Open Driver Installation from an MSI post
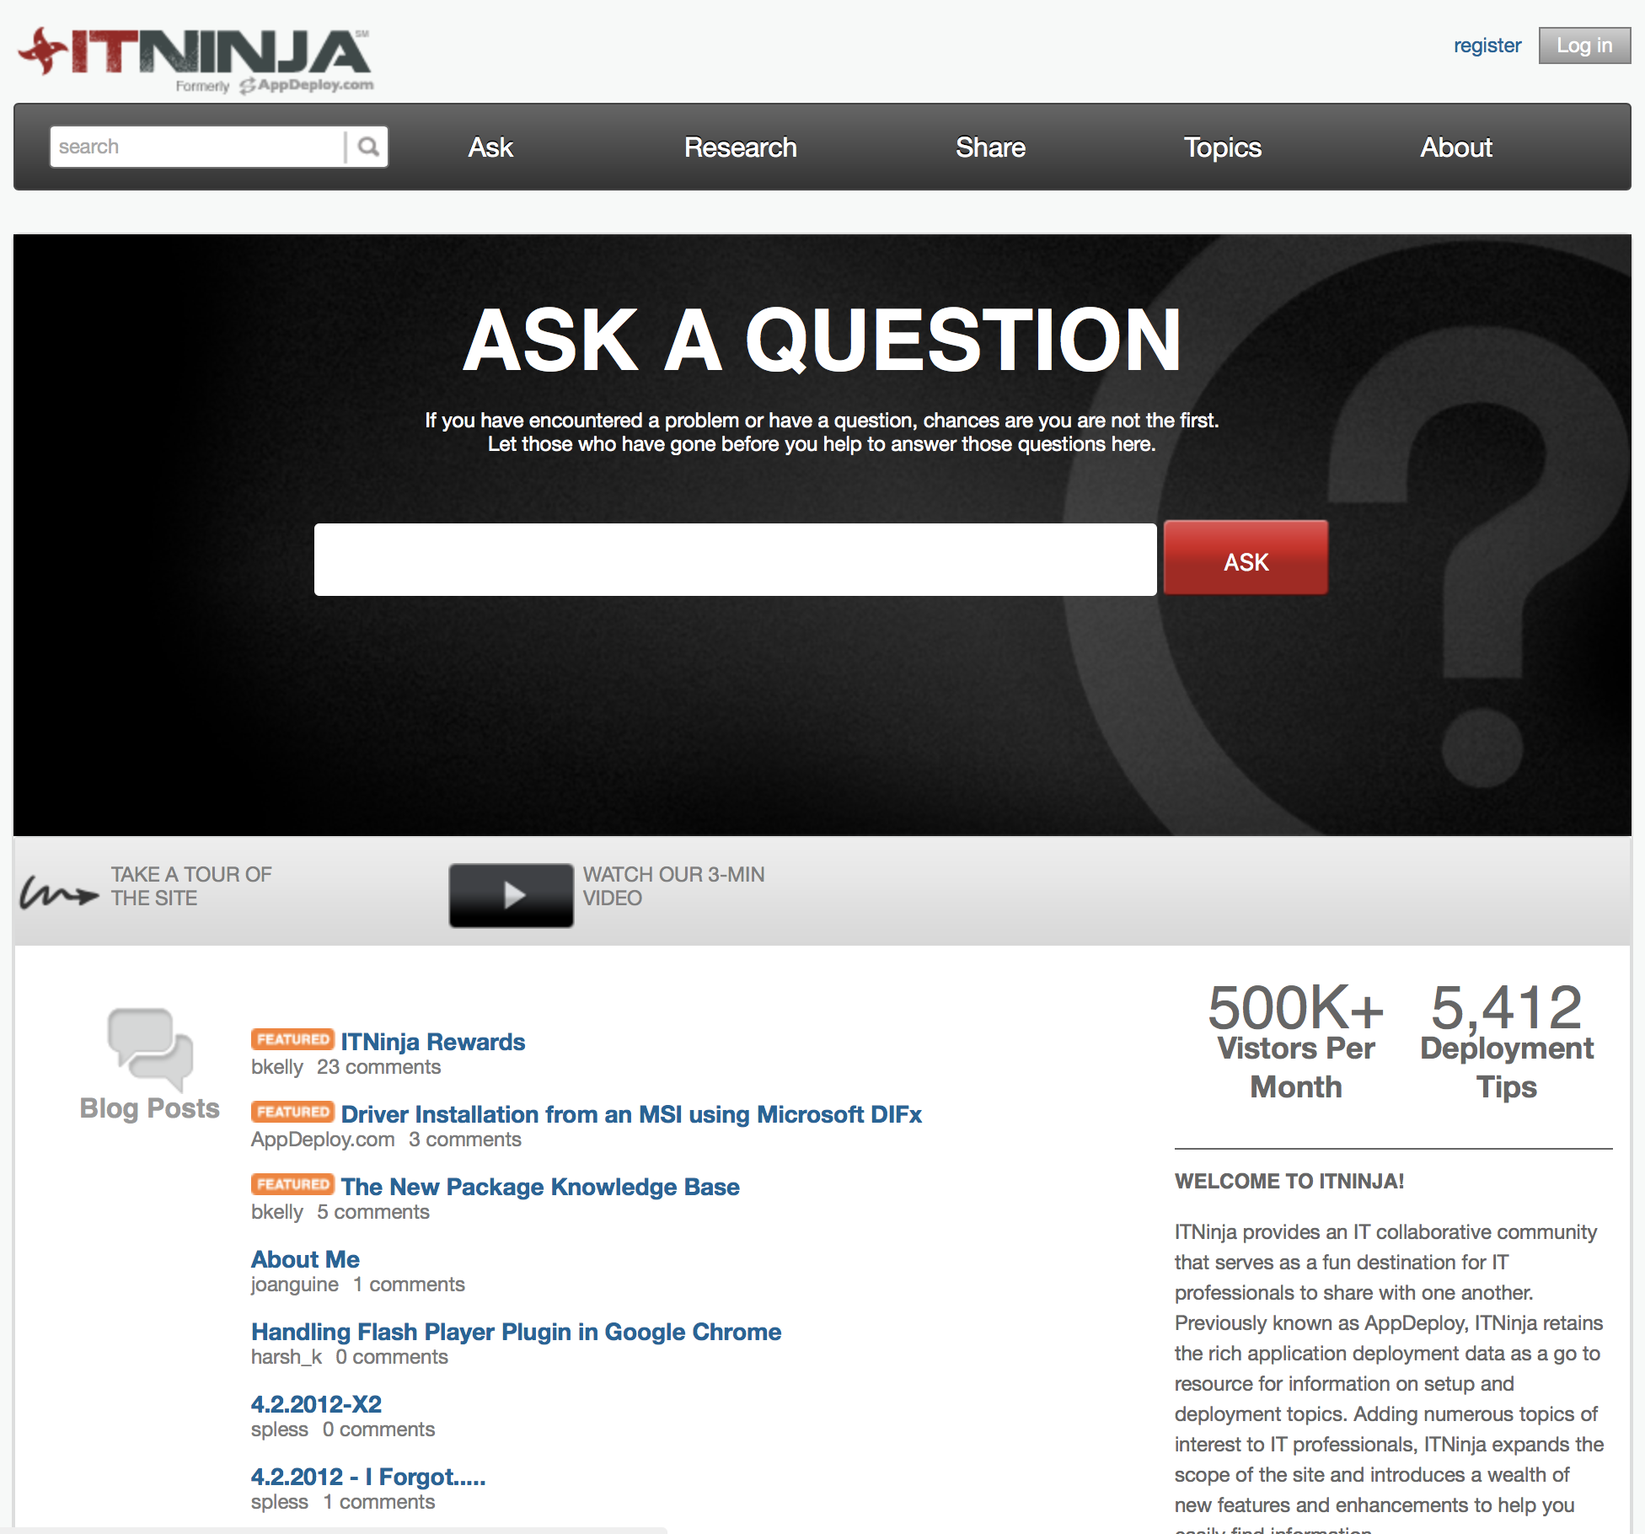The height and width of the screenshot is (1534, 1645). click(x=631, y=1114)
